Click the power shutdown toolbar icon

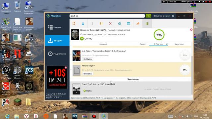(x=120, y=23)
